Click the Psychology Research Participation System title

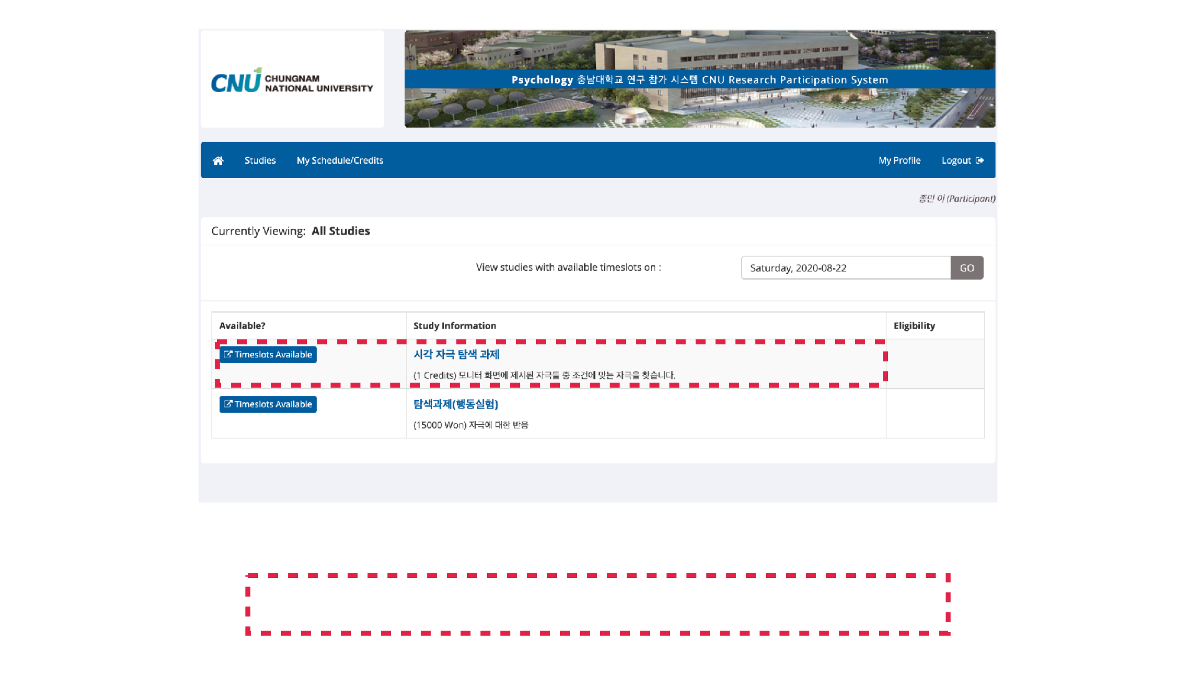[699, 79]
